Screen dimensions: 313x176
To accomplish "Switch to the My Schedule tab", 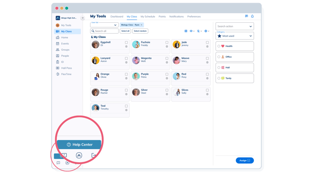I will (x=148, y=16).
